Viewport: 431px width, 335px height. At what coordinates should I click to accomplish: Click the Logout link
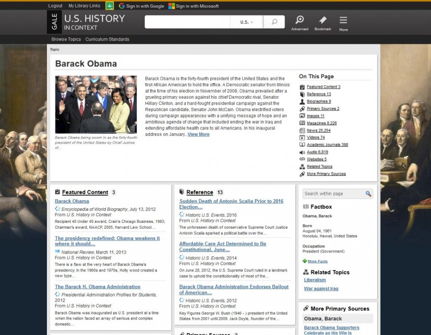point(55,6)
